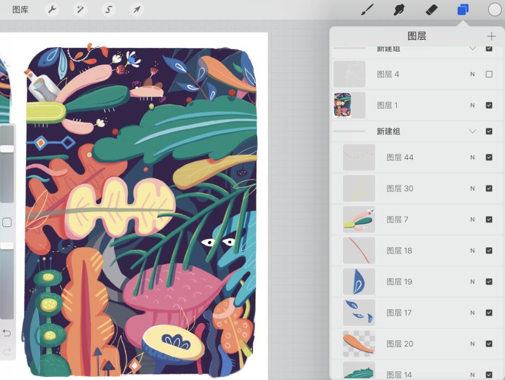Open blend mode N for 图层 18
505x380 pixels.
point(472,250)
